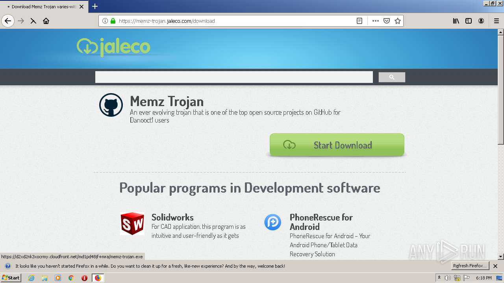504x283 pixels.
Task: Click the magnifier search button
Action: (392, 77)
